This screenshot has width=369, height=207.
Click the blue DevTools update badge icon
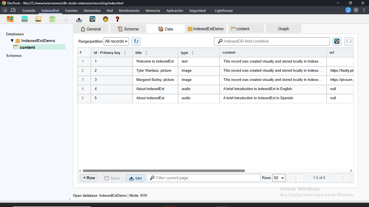coord(348,10)
